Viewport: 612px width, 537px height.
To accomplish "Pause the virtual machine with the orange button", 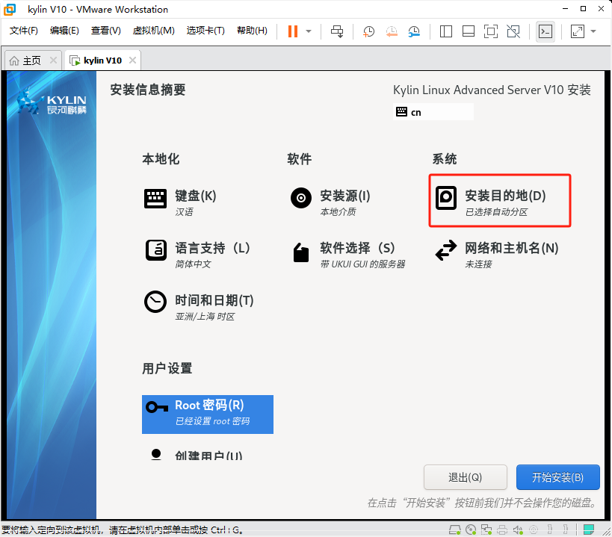I will [293, 31].
